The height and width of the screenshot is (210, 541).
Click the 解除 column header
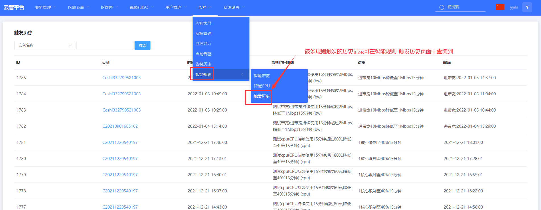(x=447, y=62)
